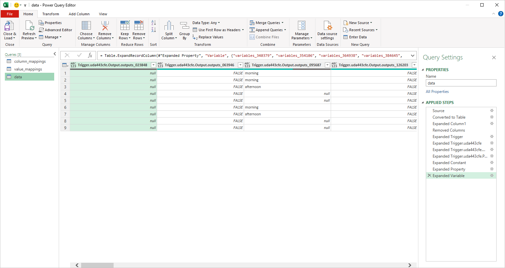Delete the Expanded Variable step

pos(429,176)
